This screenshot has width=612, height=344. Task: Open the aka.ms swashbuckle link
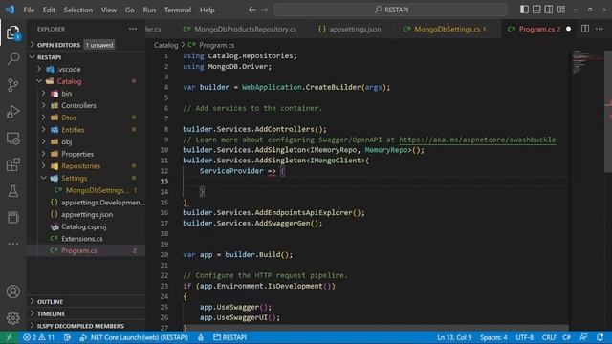(477, 140)
